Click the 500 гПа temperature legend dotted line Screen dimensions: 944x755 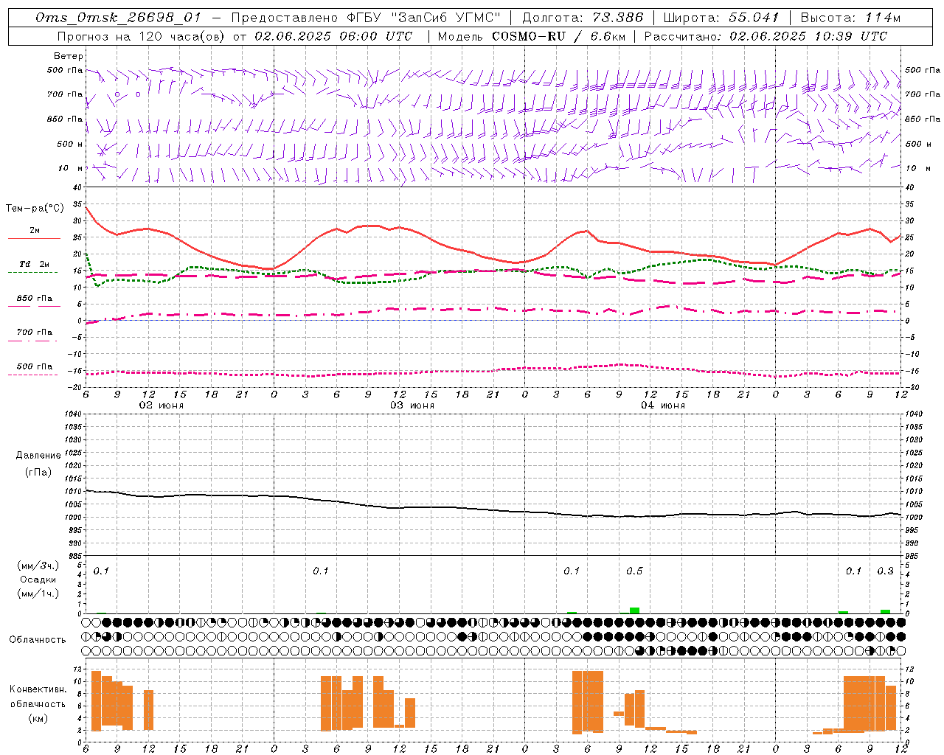click(32, 375)
